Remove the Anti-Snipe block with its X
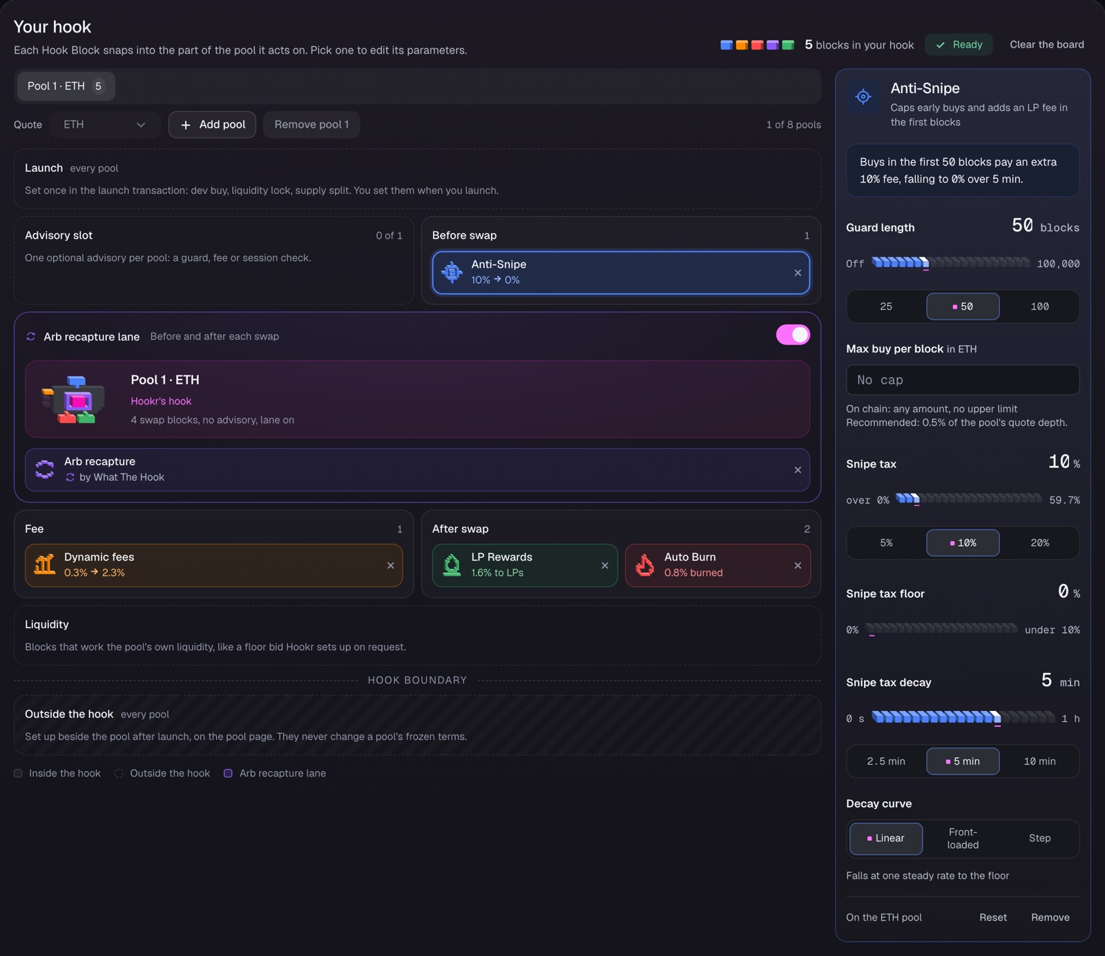Screen dimensions: 1105x956 [x=798, y=273]
